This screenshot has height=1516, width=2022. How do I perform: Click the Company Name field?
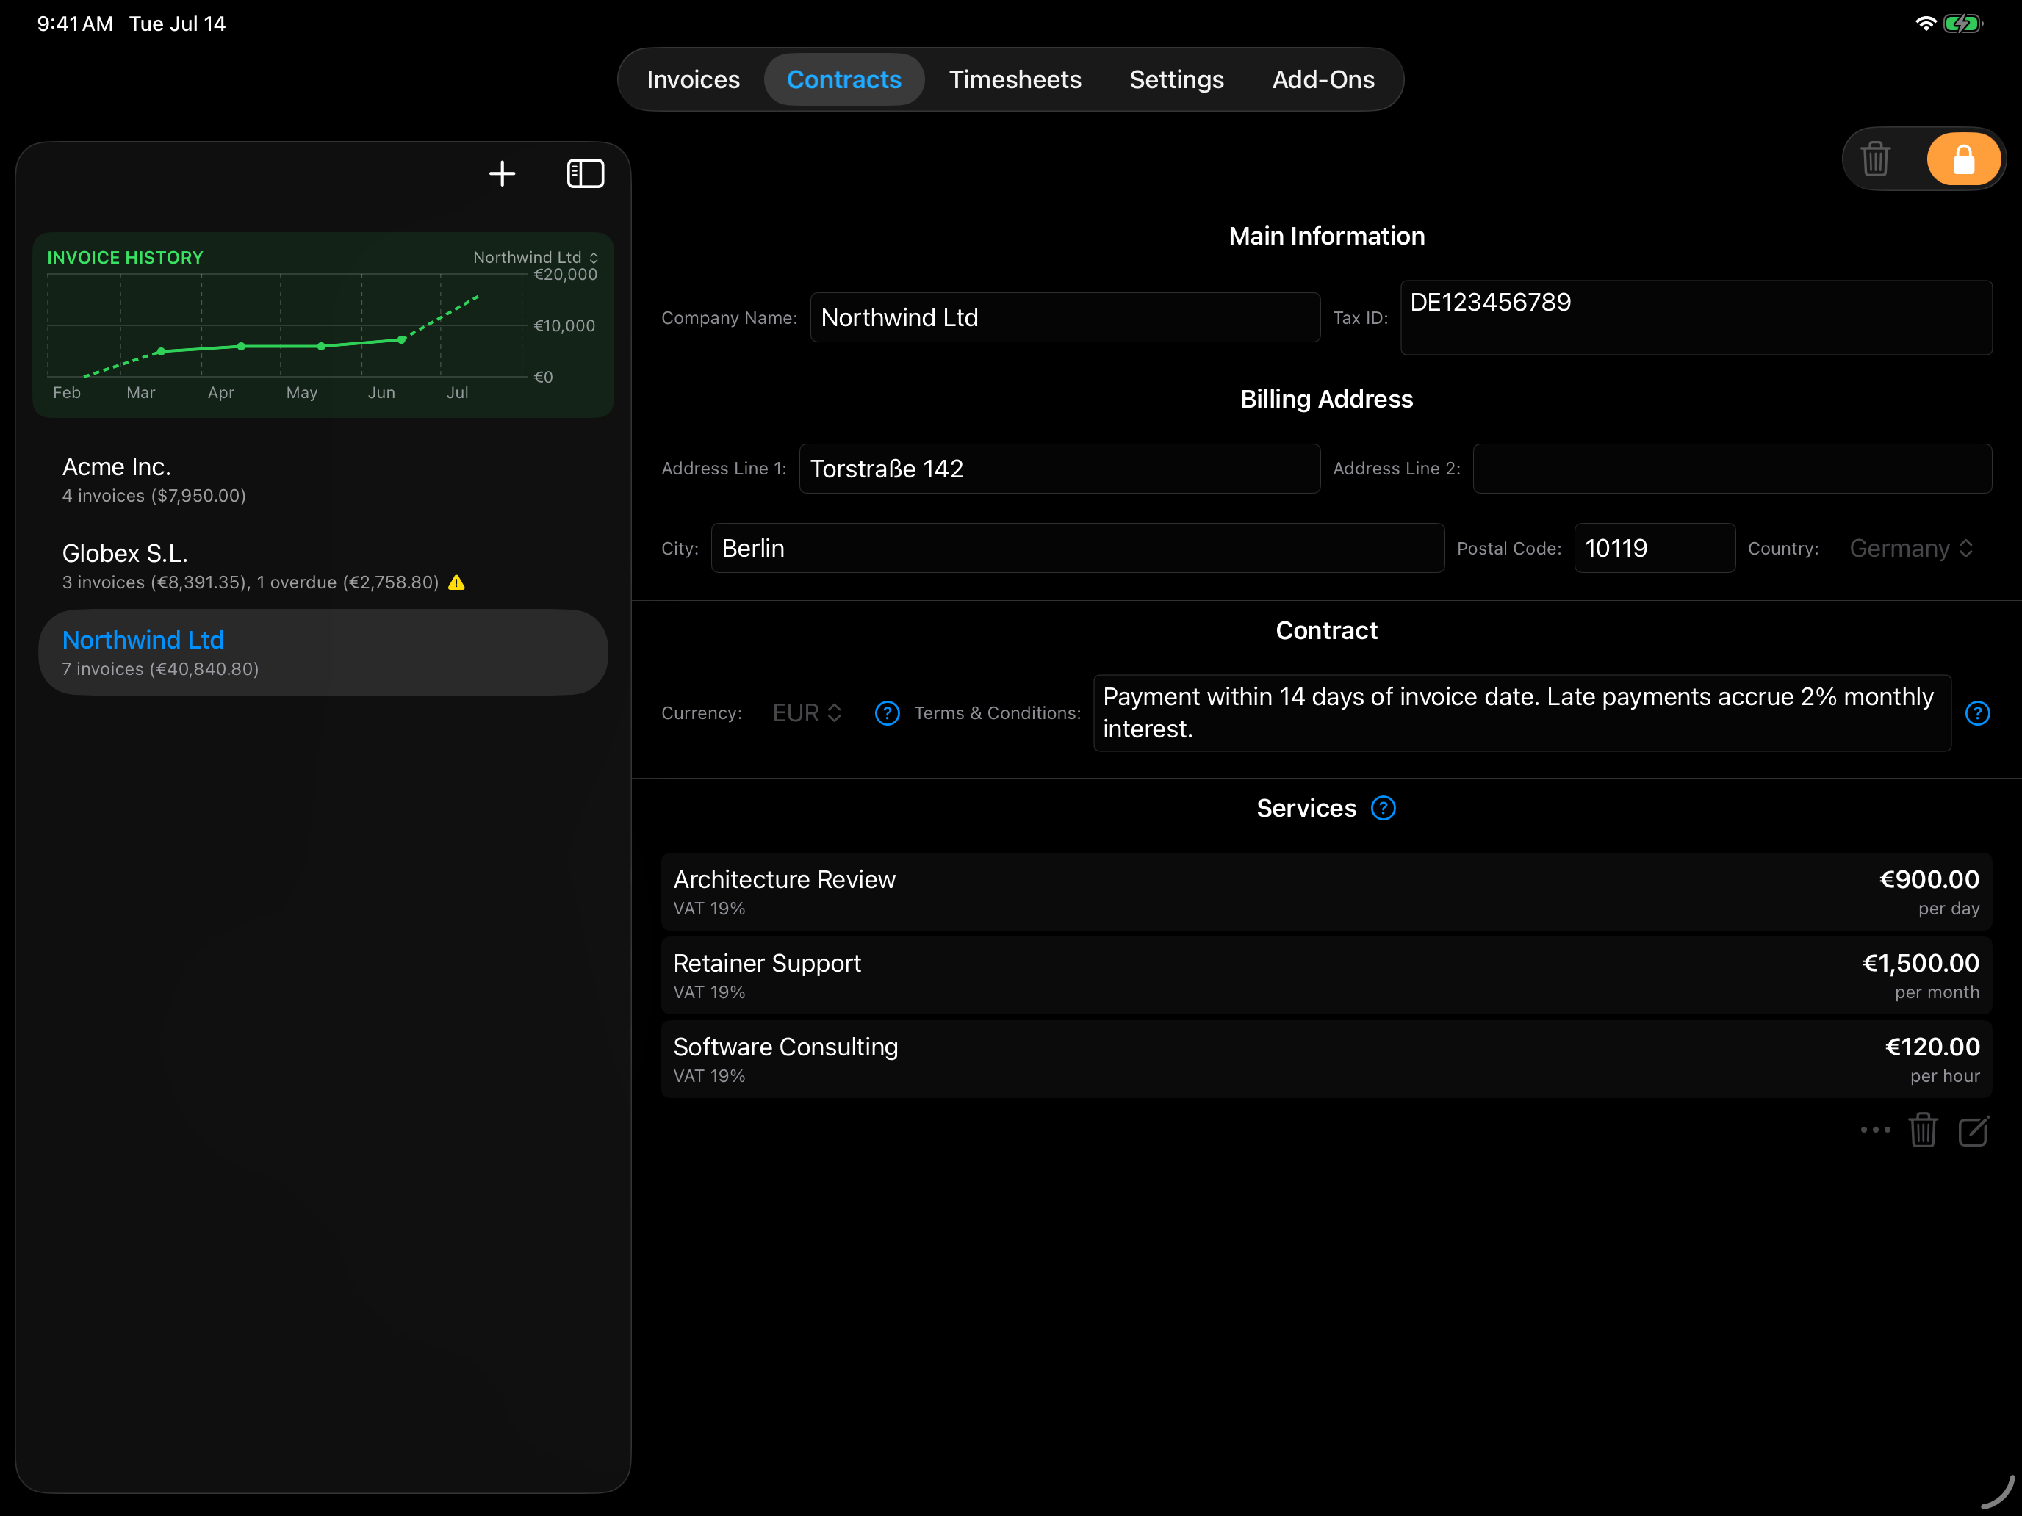(1065, 317)
